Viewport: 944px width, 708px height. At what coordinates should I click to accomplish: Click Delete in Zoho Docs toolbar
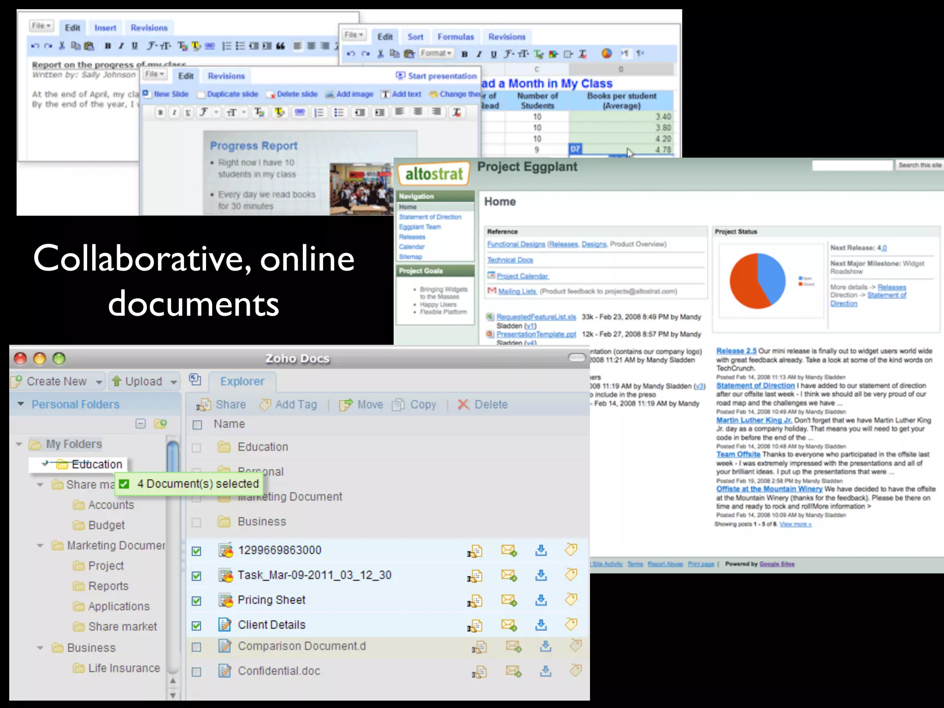[x=482, y=405]
